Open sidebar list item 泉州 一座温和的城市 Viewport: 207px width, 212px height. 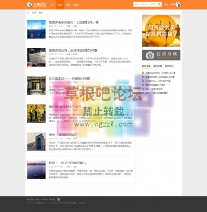(x=154, y=89)
